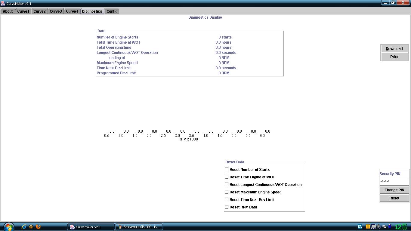Toggle Reset Time Near Rev Limit

pos(227,199)
